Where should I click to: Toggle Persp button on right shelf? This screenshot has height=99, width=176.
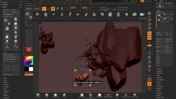149,28
